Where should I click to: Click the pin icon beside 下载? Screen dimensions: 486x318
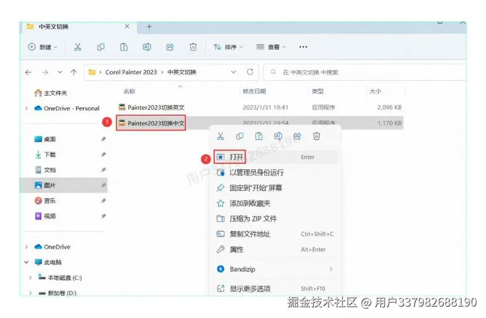tap(103, 154)
